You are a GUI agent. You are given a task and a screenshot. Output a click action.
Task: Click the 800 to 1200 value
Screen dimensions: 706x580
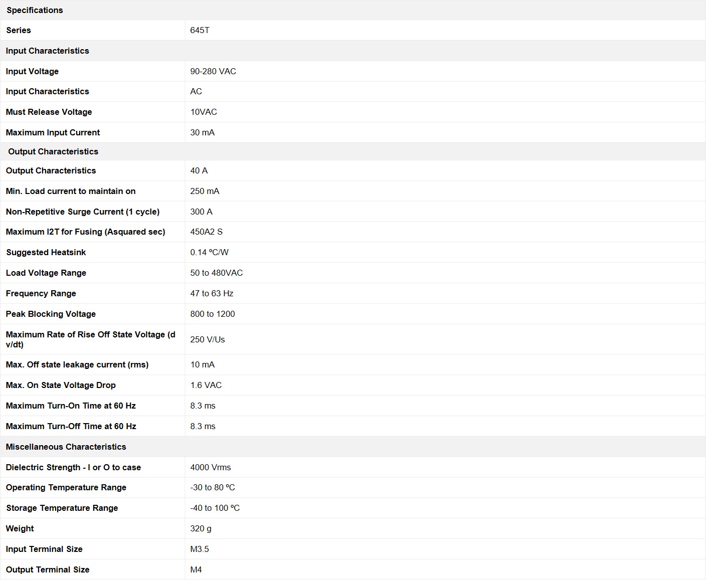(x=212, y=314)
